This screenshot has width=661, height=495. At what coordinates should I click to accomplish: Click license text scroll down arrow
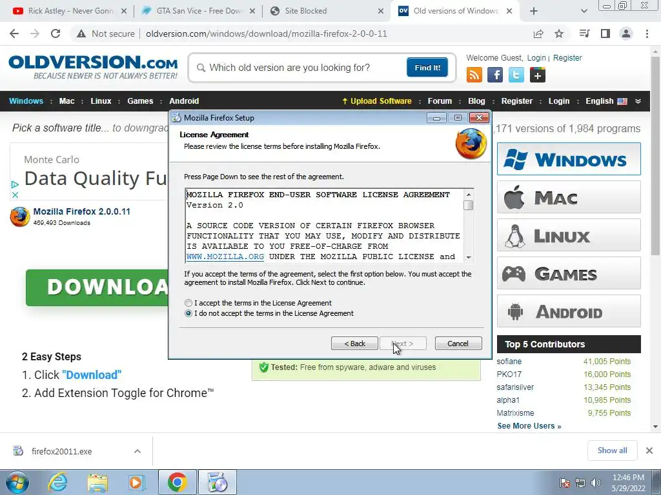click(x=469, y=257)
